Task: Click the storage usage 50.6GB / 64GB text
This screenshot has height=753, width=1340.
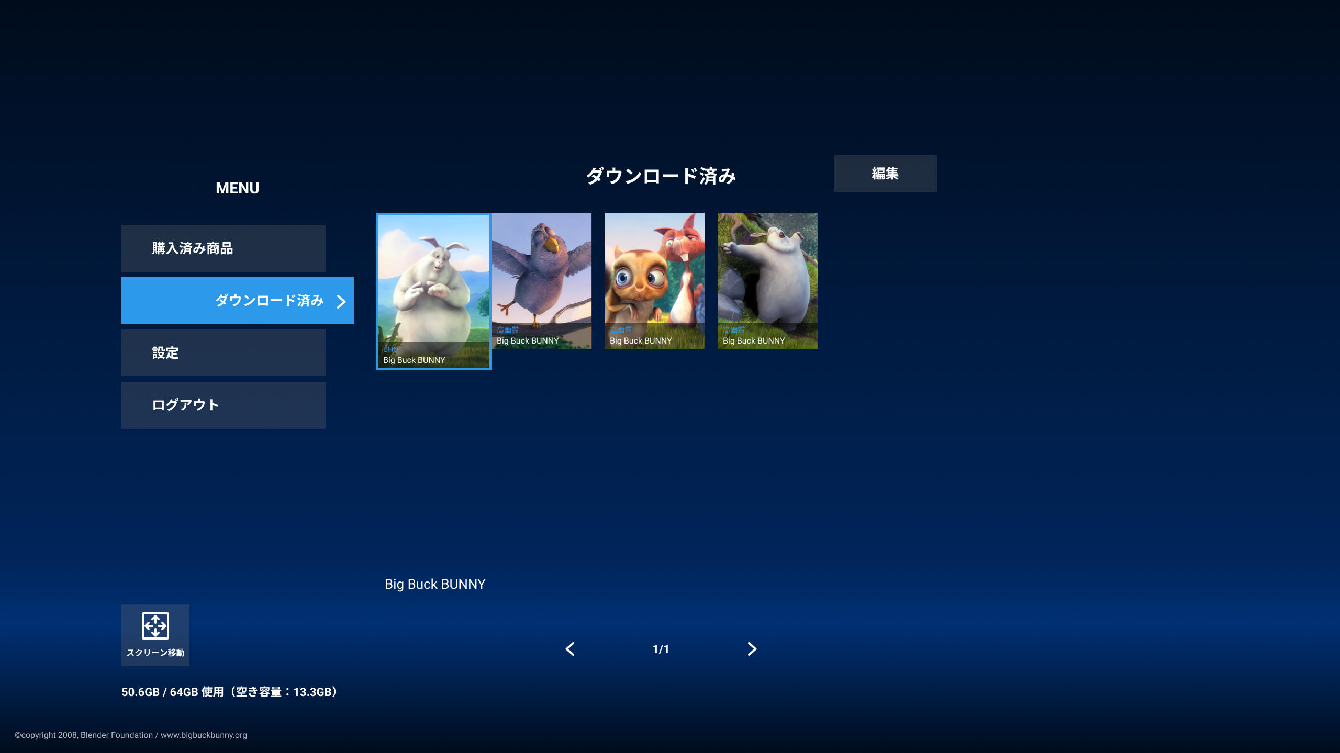Action: pyautogui.click(x=229, y=692)
